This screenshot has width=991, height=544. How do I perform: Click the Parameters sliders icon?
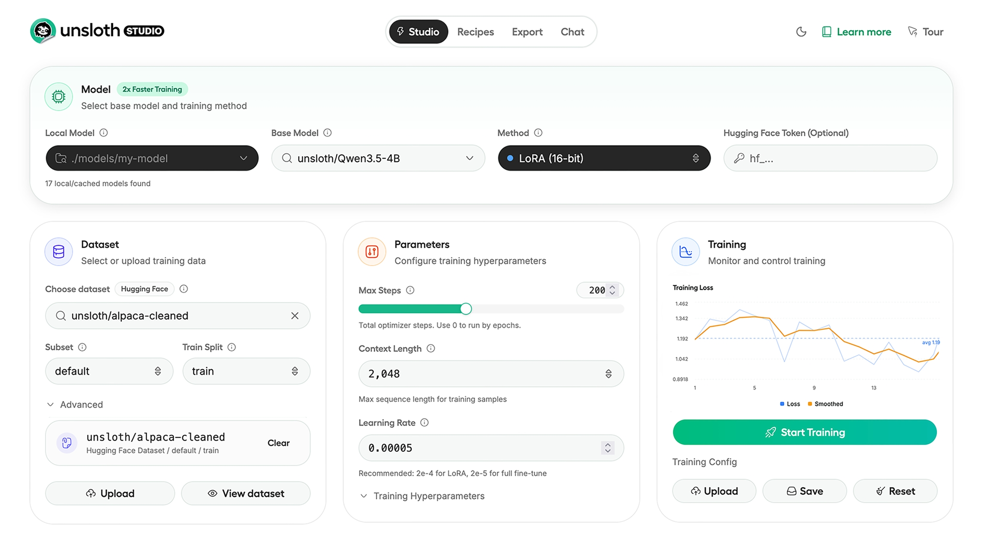pos(371,252)
